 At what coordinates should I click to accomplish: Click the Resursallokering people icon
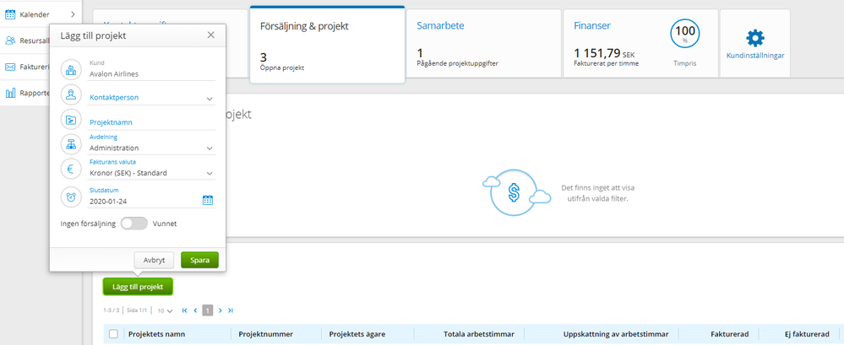pos(10,40)
